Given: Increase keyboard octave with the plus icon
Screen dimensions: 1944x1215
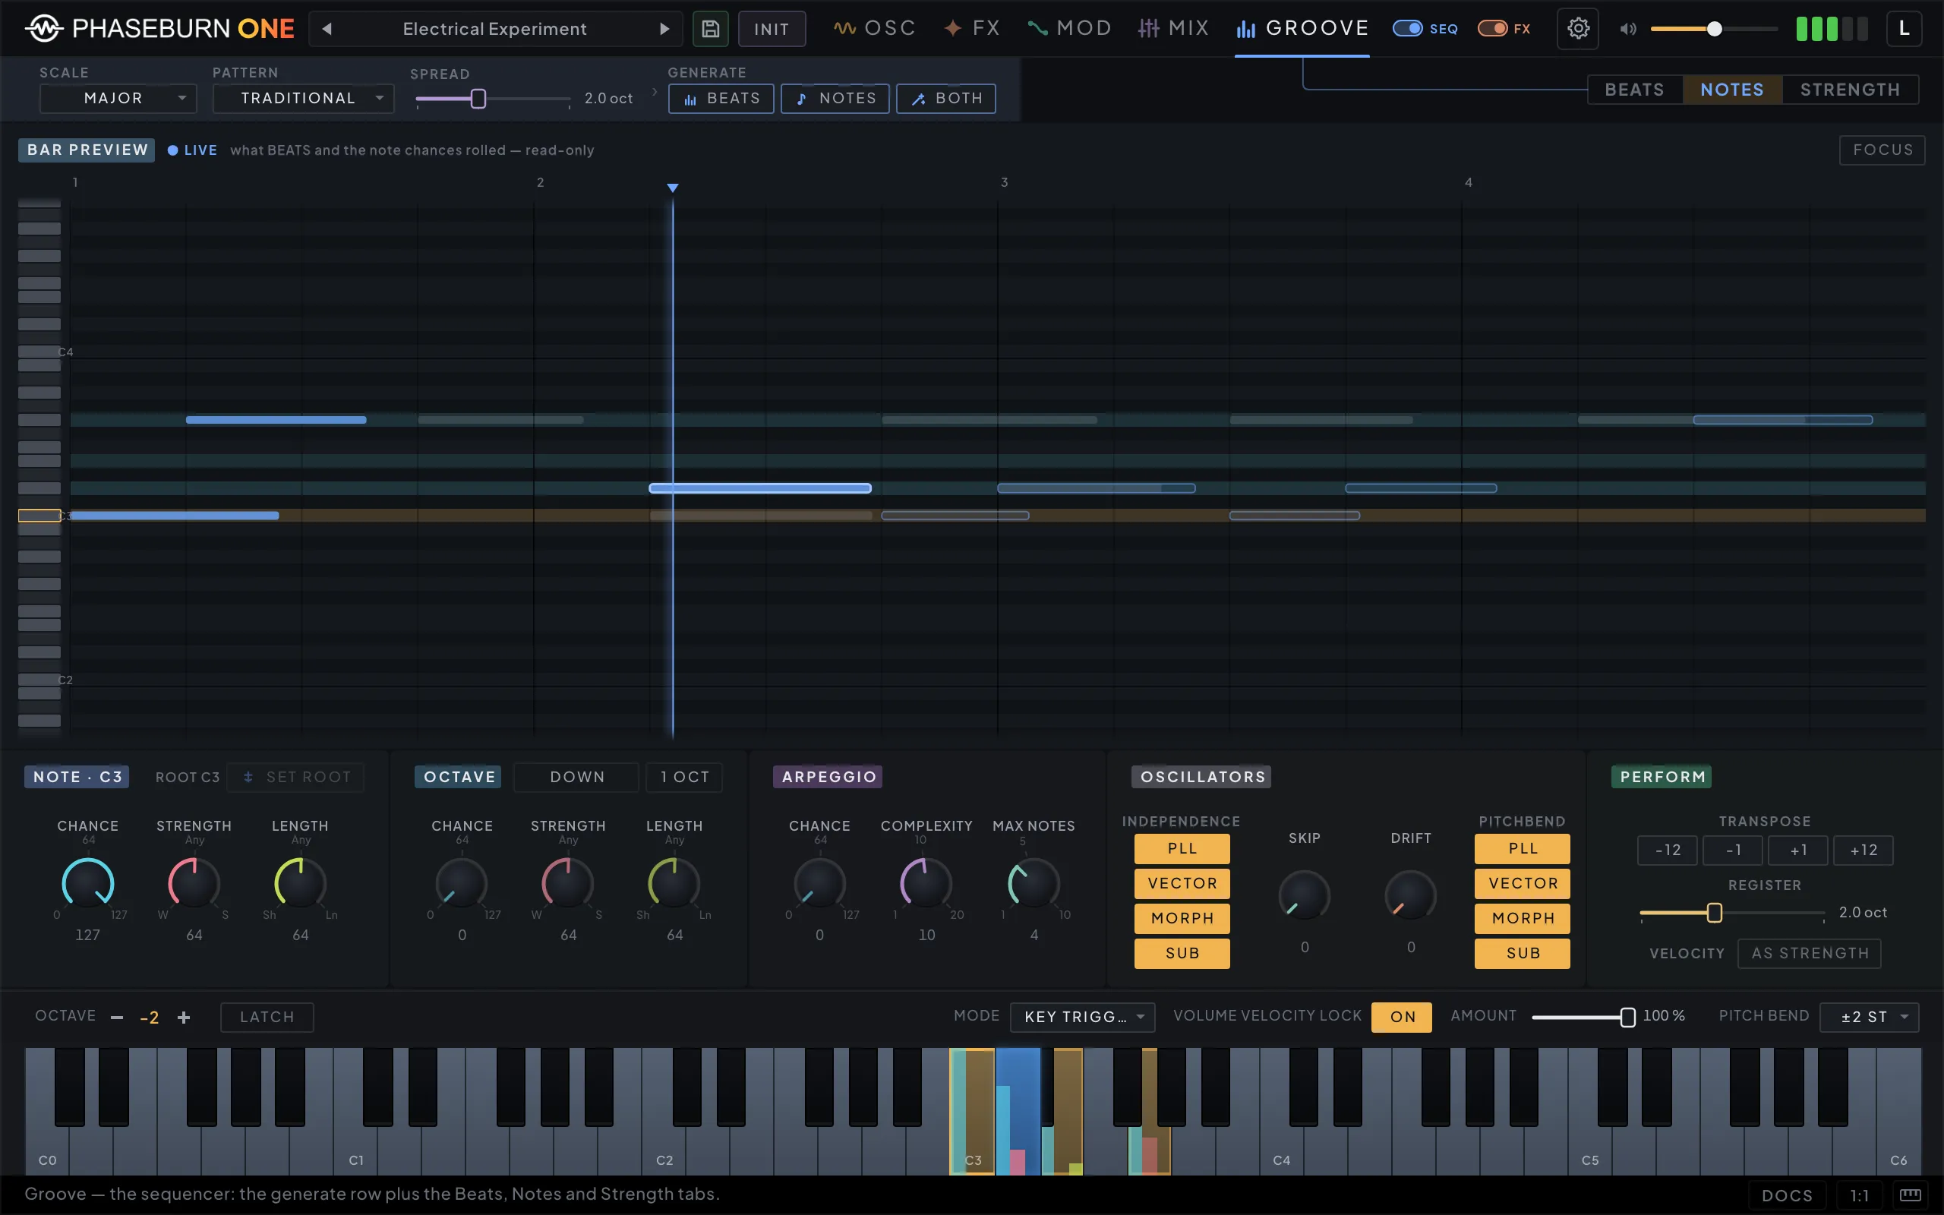Looking at the screenshot, I should tap(184, 1018).
